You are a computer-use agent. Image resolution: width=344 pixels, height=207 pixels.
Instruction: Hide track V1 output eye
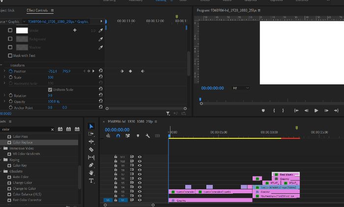(x=140, y=200)
